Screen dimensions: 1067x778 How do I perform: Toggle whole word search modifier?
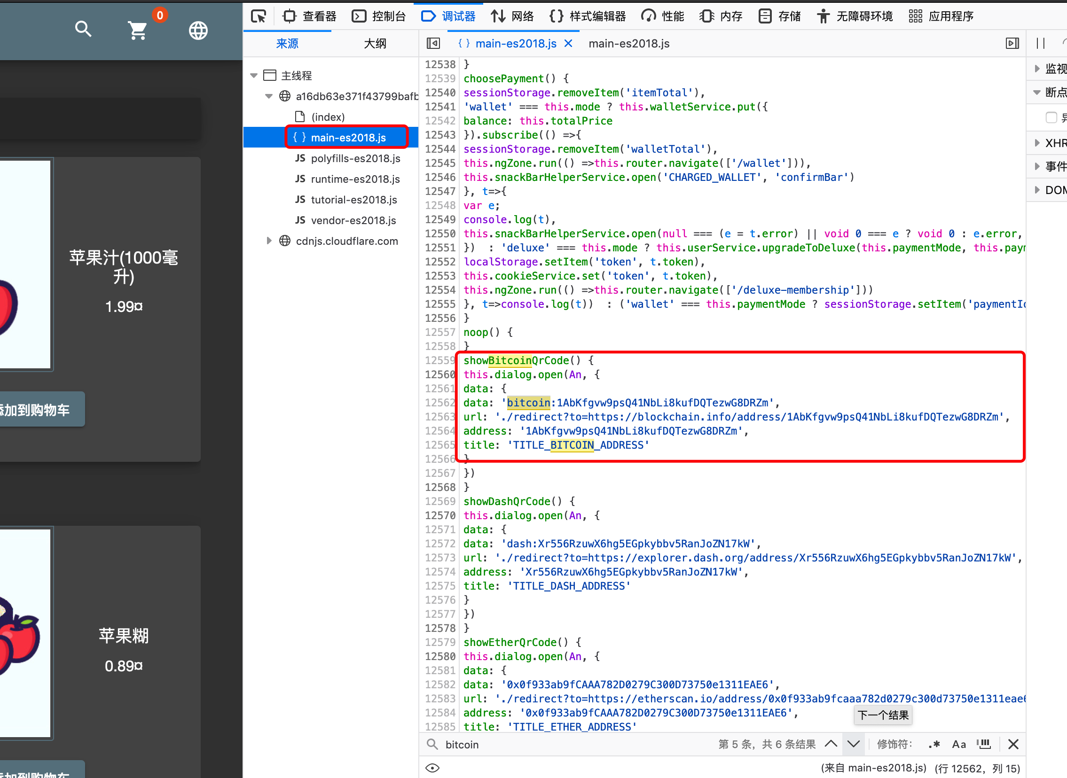point(984,744)
